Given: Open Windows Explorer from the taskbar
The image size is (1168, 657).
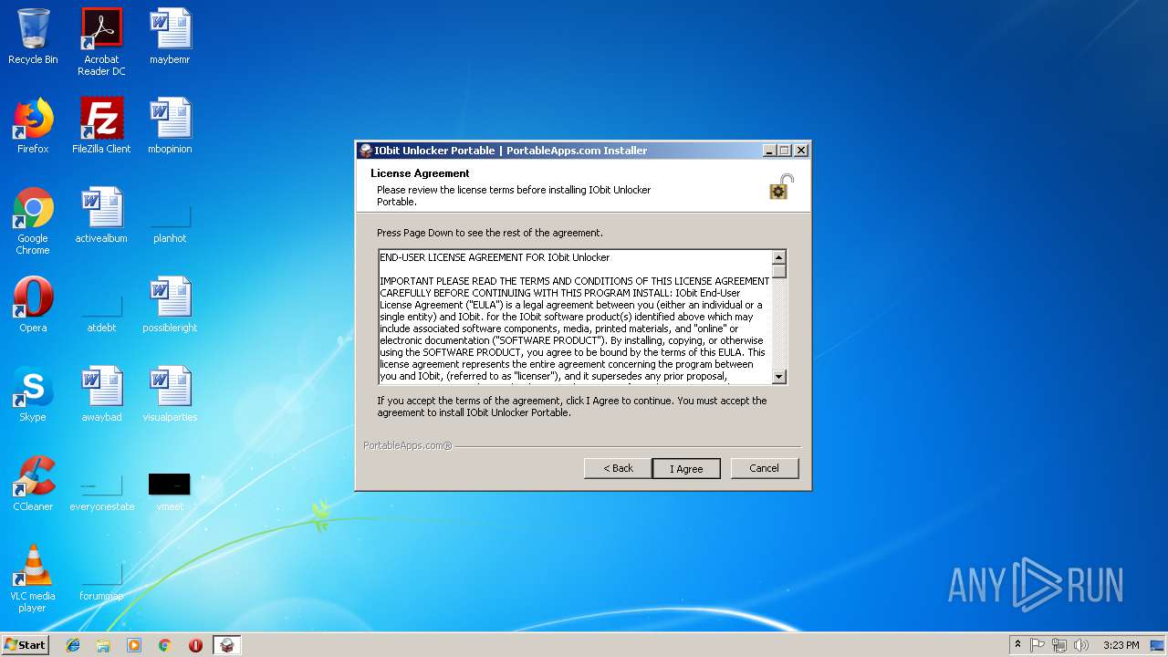Looking at the screenshot, I should [103, 645].
